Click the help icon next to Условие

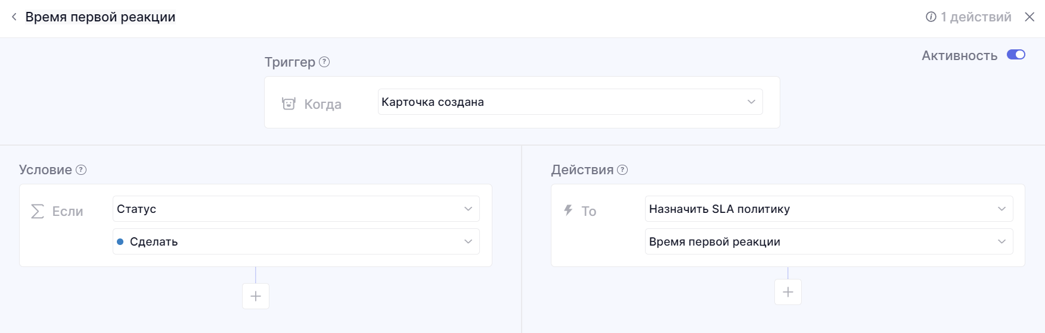81,170
